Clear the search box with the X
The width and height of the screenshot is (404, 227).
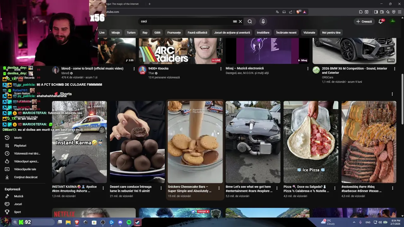pyautogui.click(x=240, y=21)
